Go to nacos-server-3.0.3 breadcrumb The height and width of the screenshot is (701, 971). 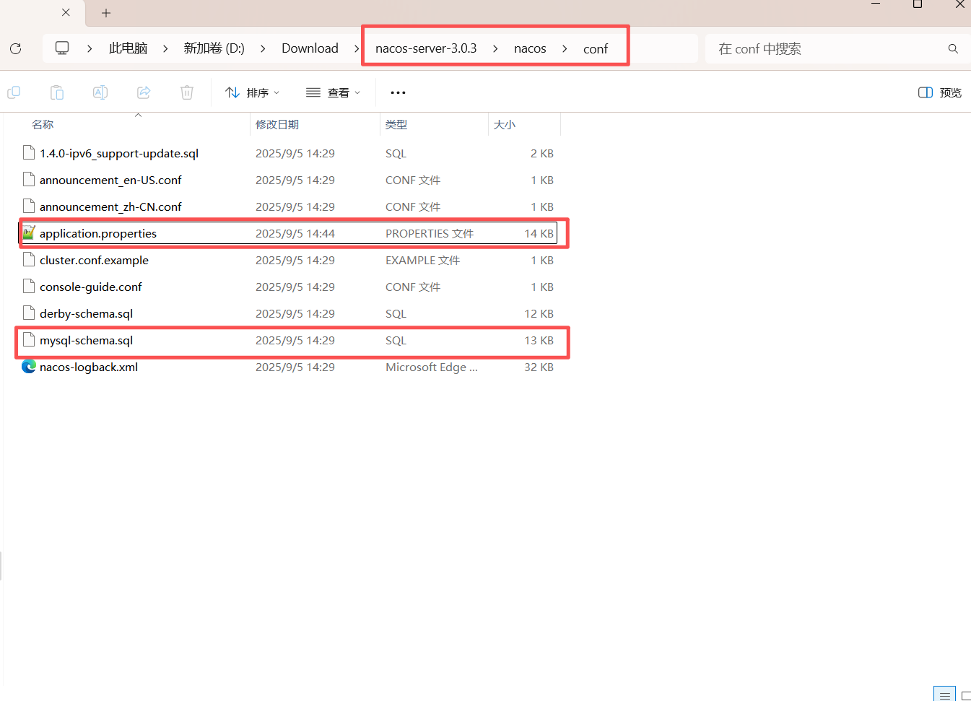coord(426,48)
